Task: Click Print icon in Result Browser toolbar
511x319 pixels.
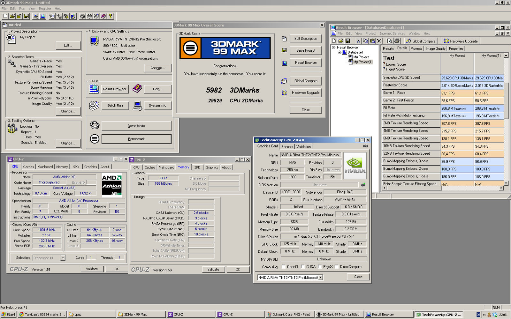Action: pyautogui.click(x=397, y=41)
